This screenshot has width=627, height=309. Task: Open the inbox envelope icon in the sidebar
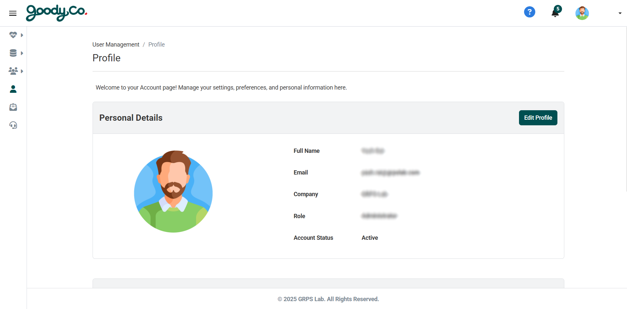(13, 107)
